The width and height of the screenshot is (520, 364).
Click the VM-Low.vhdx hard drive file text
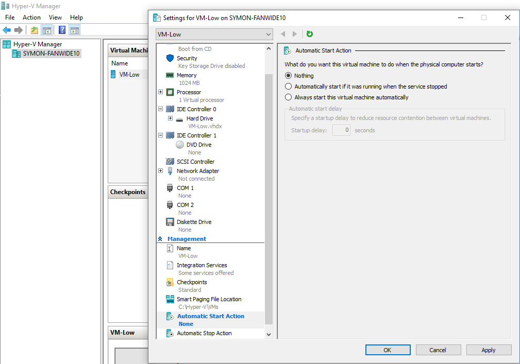pyautogui.click(x=205, y=126)
